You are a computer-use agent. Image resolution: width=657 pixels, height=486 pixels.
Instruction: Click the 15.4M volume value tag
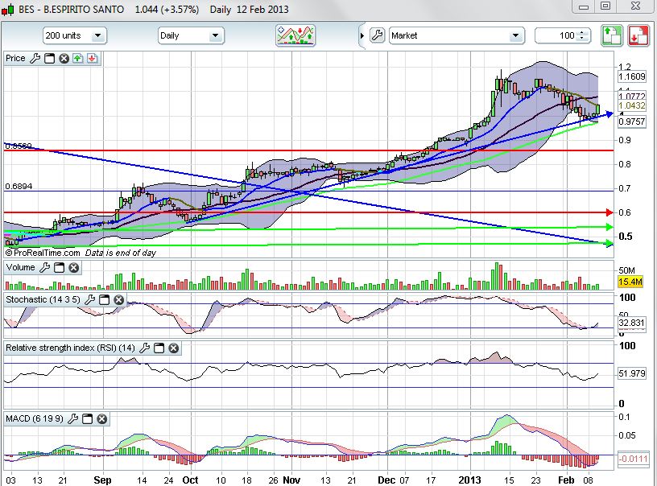pyautogui.click(x=630, y=282)
